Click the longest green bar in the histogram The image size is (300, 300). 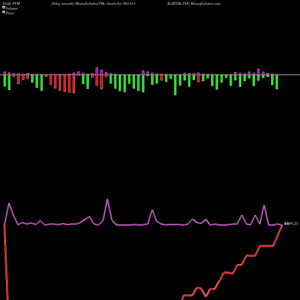coord(175,85)
